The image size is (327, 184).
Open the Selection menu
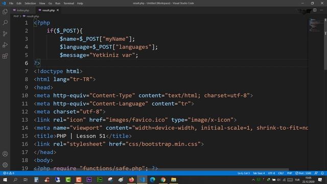tap(30, 3)
